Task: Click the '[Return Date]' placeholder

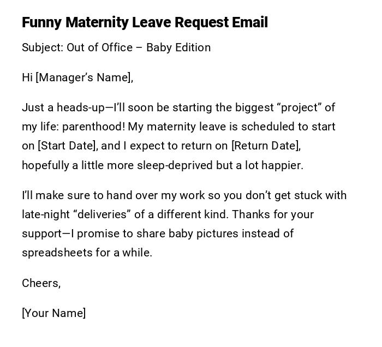Action: [266, 146]
